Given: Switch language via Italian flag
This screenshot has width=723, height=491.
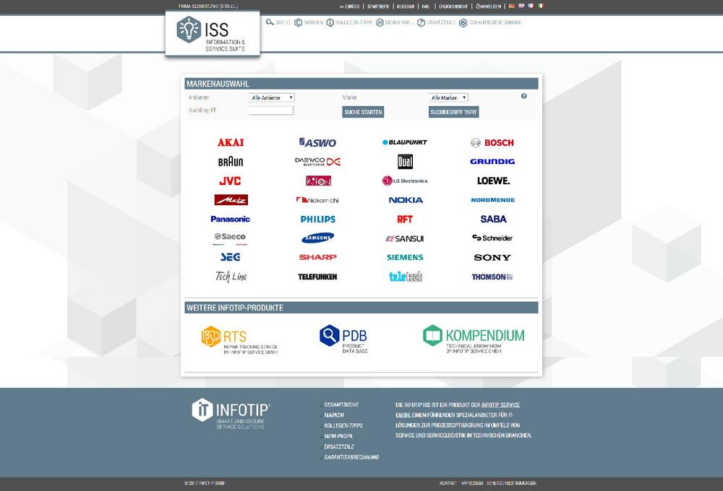Looking at the screenshot, I should click(x=540, y=6).
